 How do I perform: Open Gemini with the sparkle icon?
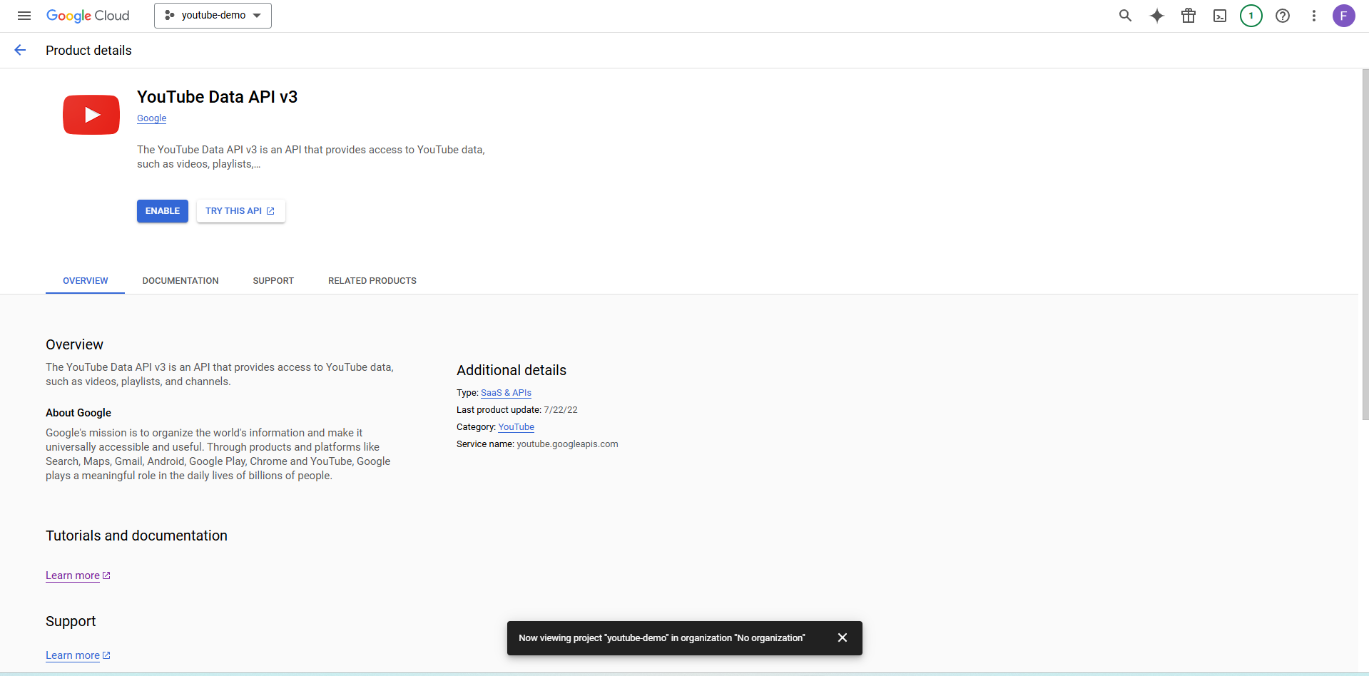pos(1156,15)
